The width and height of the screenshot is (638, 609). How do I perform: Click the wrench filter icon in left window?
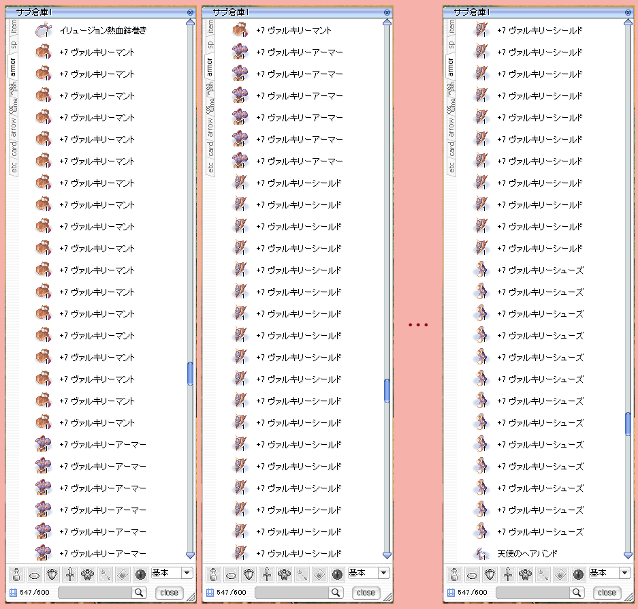click(105, 574)
